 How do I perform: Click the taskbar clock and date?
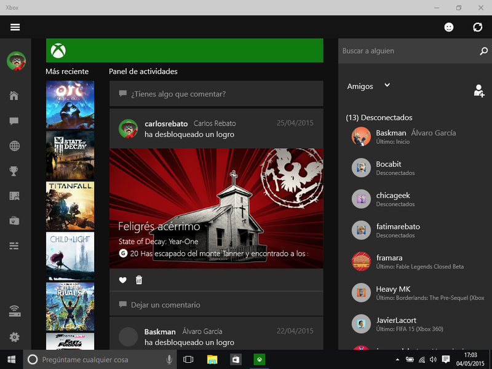(x=470, y=360)
